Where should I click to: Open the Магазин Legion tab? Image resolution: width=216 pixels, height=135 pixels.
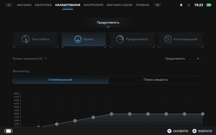(119, 5)
